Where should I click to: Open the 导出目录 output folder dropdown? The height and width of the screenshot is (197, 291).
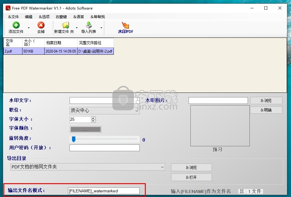[88, 167]
